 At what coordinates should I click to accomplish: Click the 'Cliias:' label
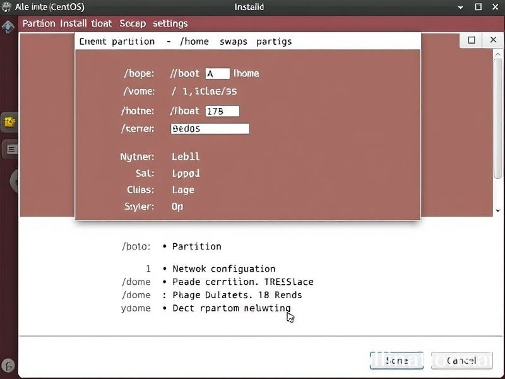click(x=140, y=190)
